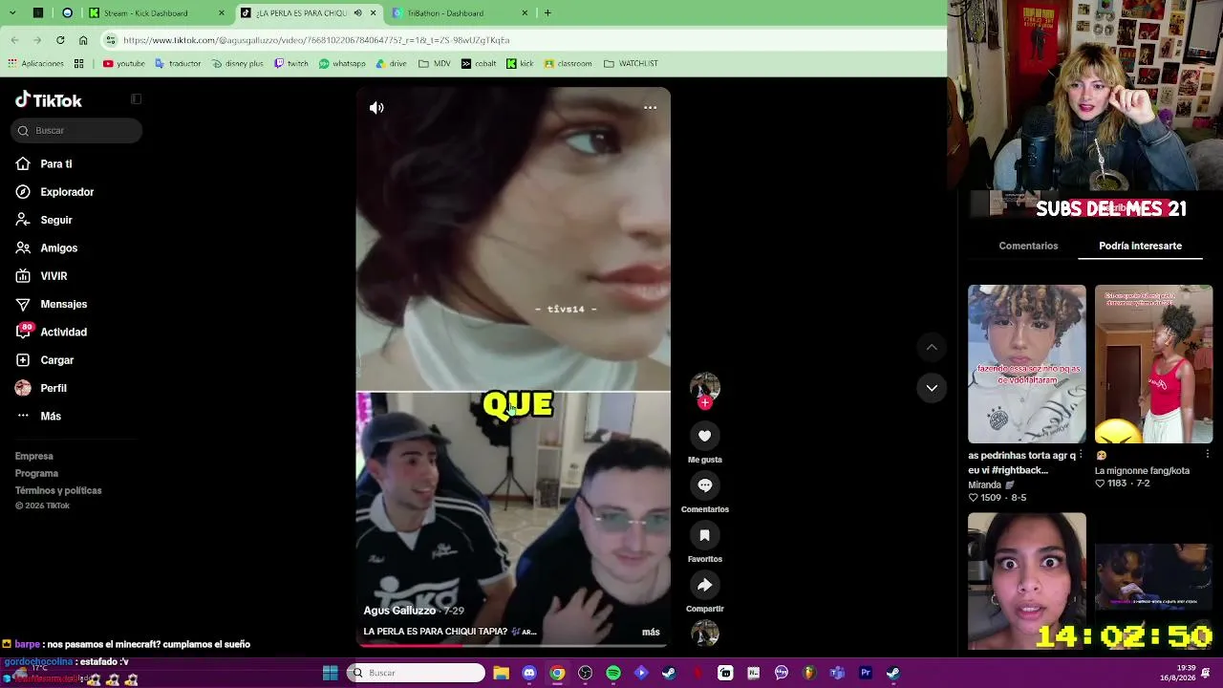The image size is (1223, 688).
Task: Open the Perfil page
Action: [x=41, y=388]
